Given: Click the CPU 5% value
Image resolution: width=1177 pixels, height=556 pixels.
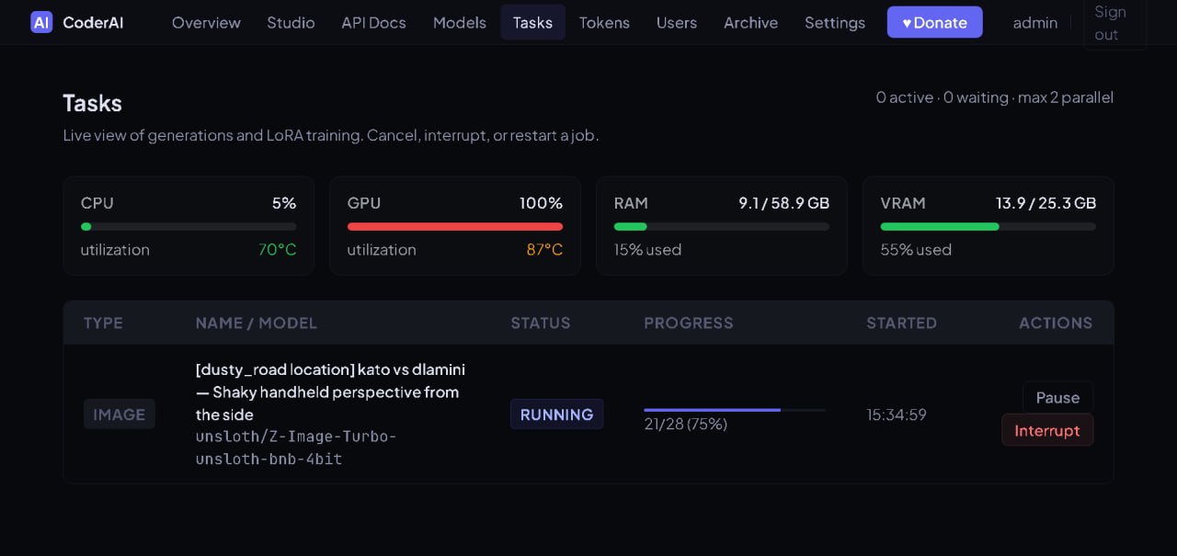Looking at the screenshot, I should pyautogui.click(x=284, y=203).
